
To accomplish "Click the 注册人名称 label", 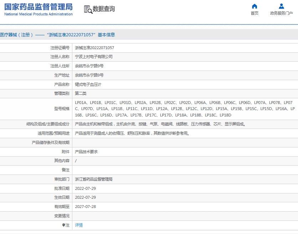I will 60,57.
